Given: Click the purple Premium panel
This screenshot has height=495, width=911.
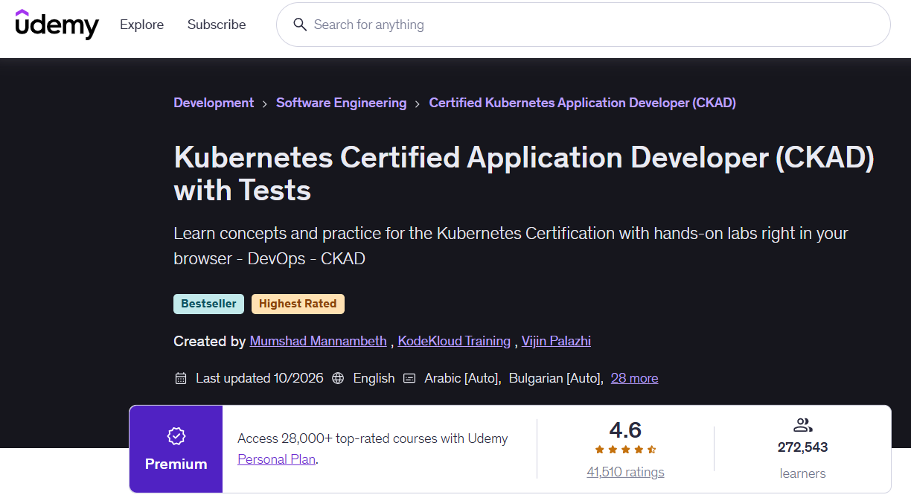Looking at the screenshot, I should tap(176, 449).
